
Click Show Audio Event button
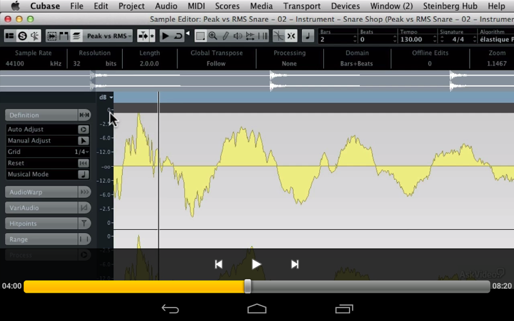[52, 36]
